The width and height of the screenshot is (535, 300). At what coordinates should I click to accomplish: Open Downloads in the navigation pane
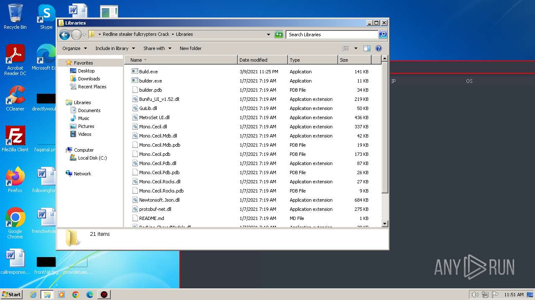click(x=89, y=79)
